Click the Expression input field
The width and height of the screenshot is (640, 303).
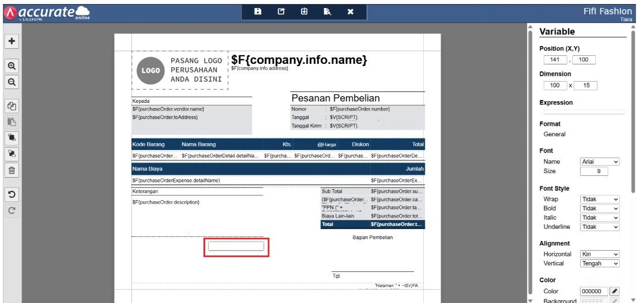pyautogui.click(x=583, y=112)
